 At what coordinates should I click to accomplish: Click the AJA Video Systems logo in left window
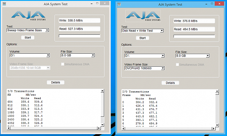(28, 16)
